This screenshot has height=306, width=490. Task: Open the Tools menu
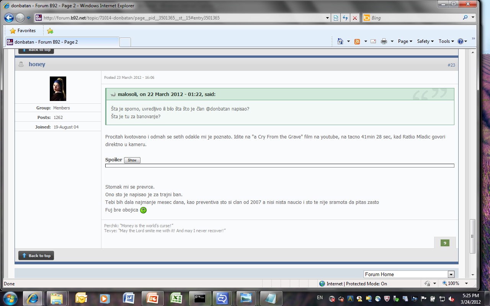pos(446,41)
